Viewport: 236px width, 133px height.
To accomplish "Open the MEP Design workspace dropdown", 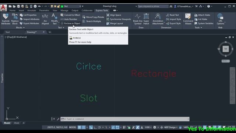I will click(x=171, y=127).
